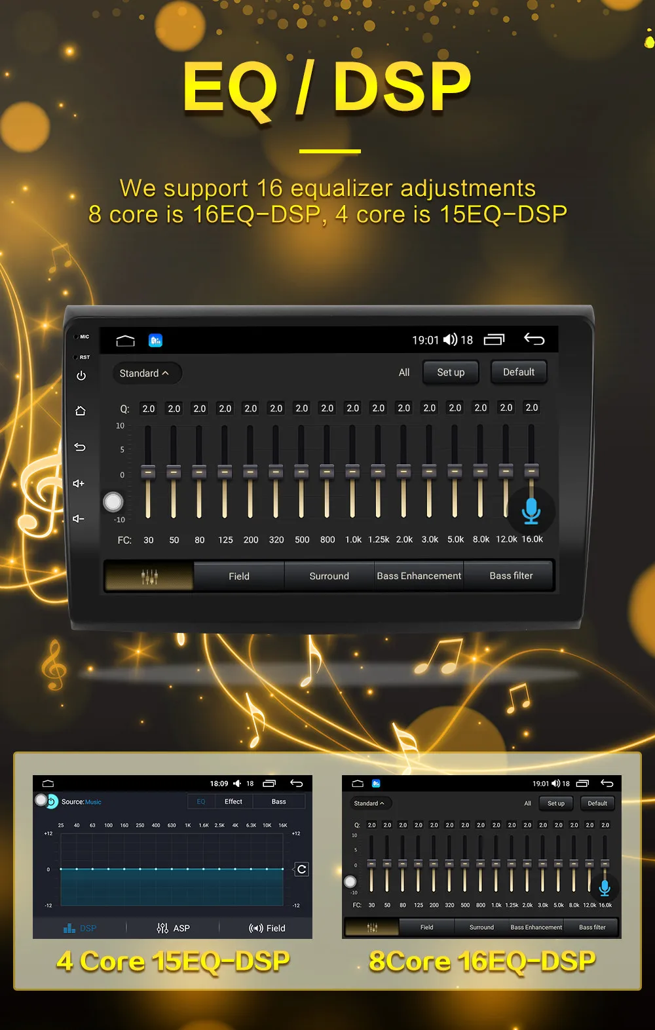Open recent apps icon in the main status bar

click(495, 339)
